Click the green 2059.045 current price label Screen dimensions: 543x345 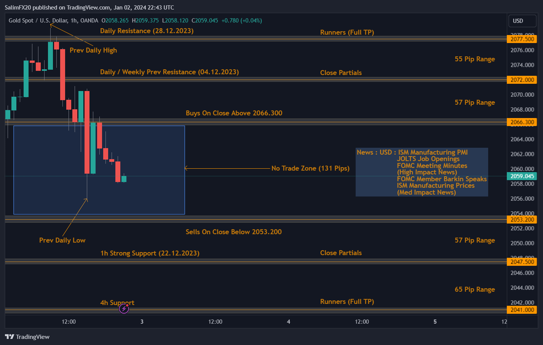click(x=522, y=176)
